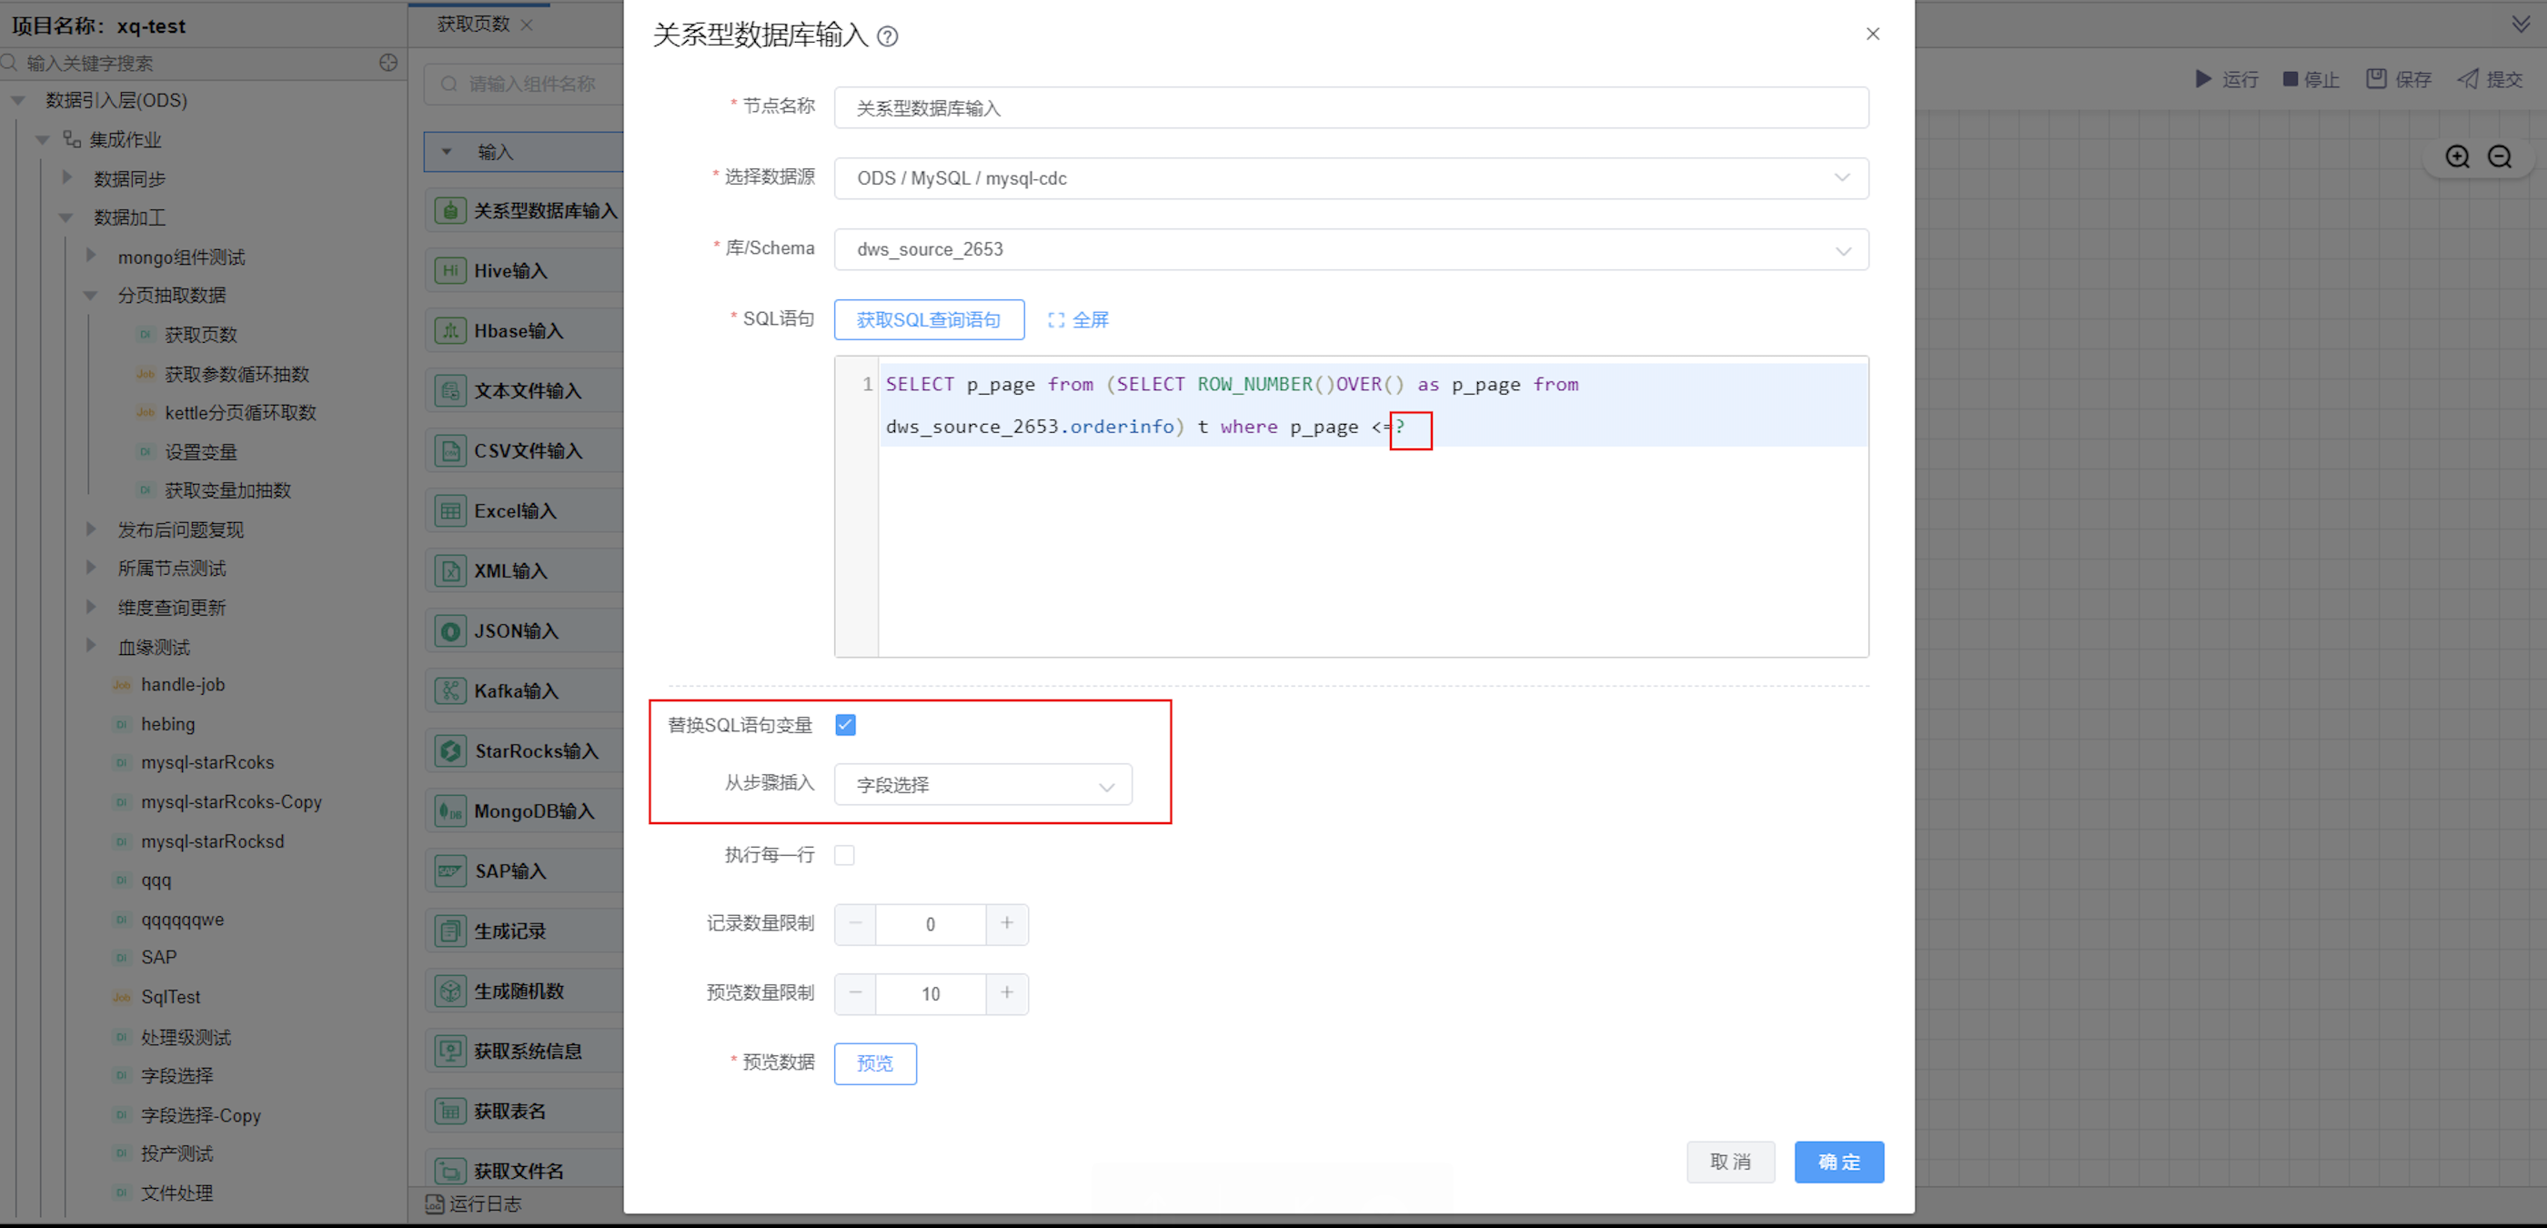2547x1228 pixels.
Task: Click the run 运行 play icon
Action: [2203, 79]
